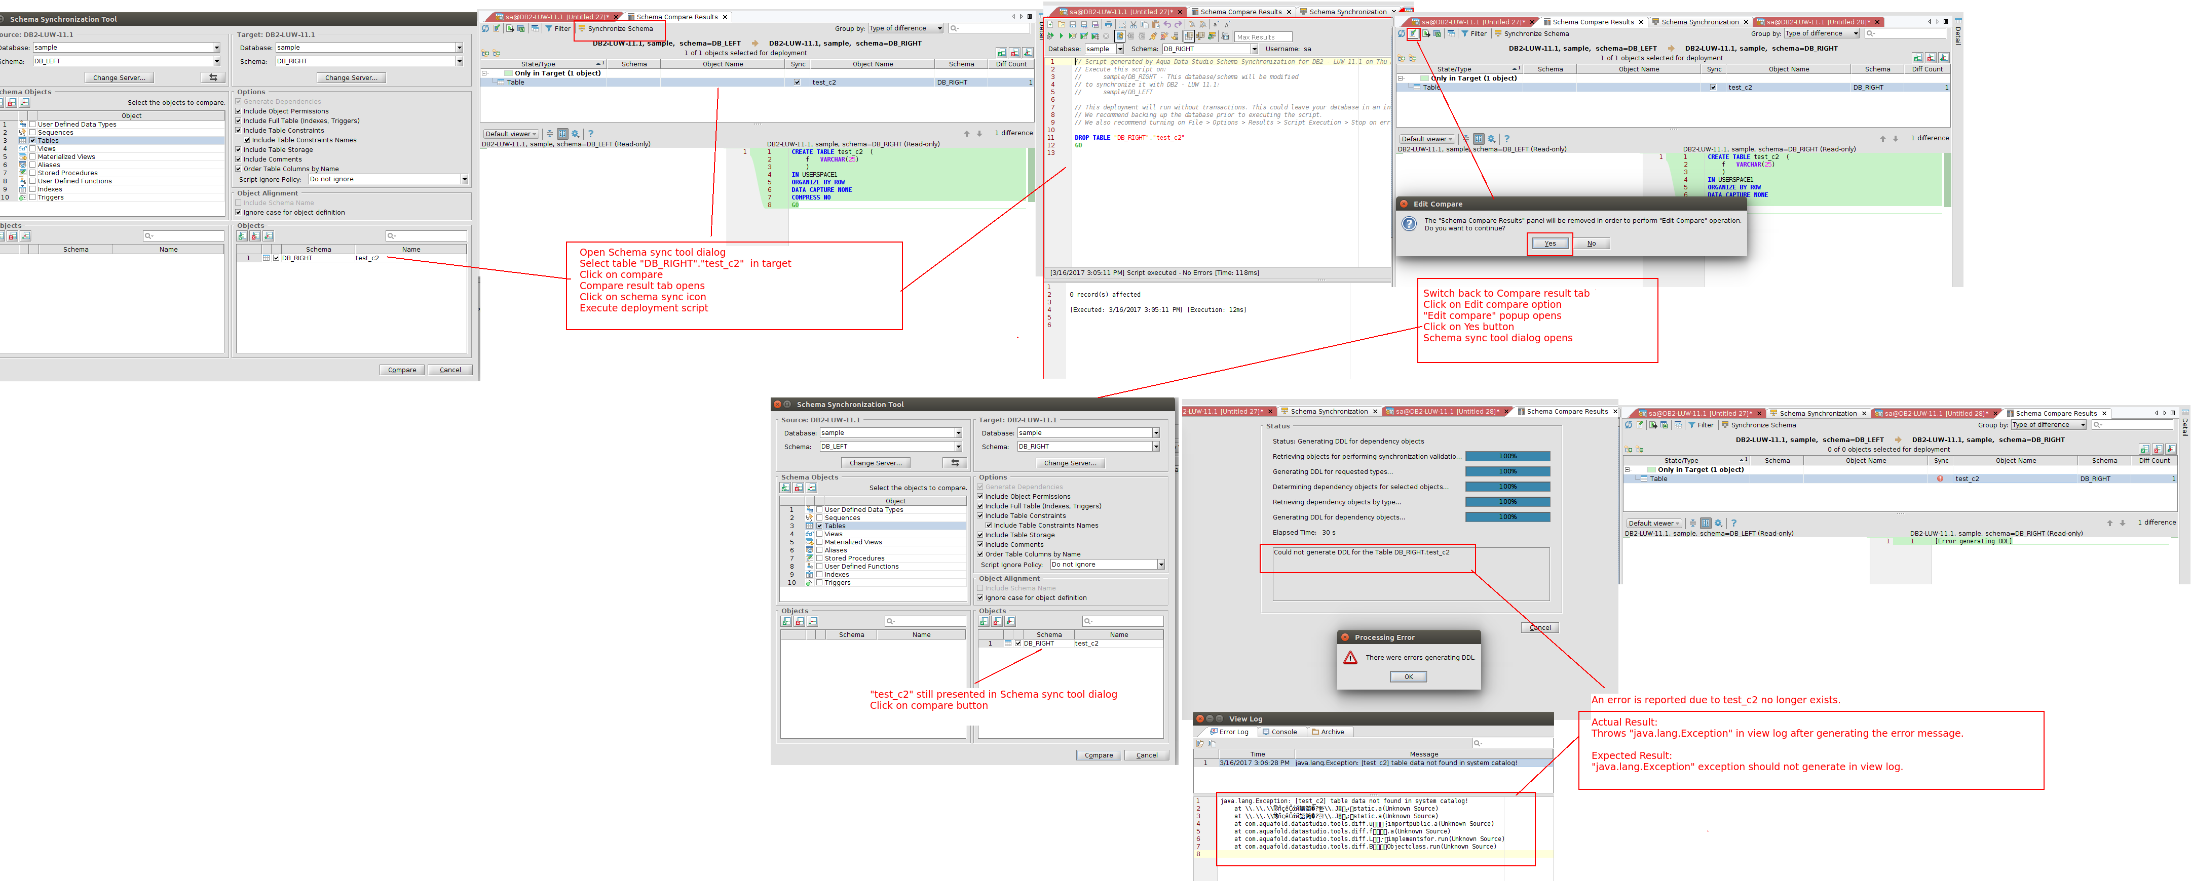Uncheck Include Comments beside 'test_c2 still presented' note

click(x=980, y=545)
